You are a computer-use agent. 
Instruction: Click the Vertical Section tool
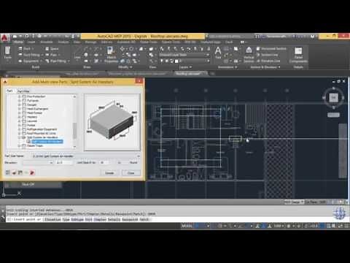(x=249, y=54)
